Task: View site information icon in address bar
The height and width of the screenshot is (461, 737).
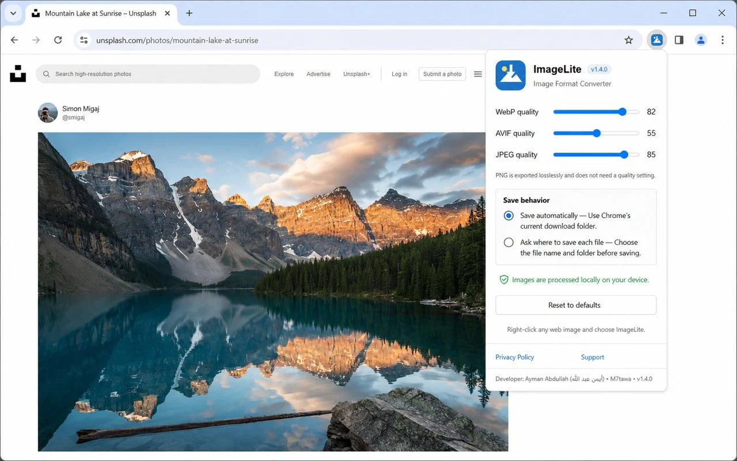Action: pyautogui.click(x=84, y=40)
